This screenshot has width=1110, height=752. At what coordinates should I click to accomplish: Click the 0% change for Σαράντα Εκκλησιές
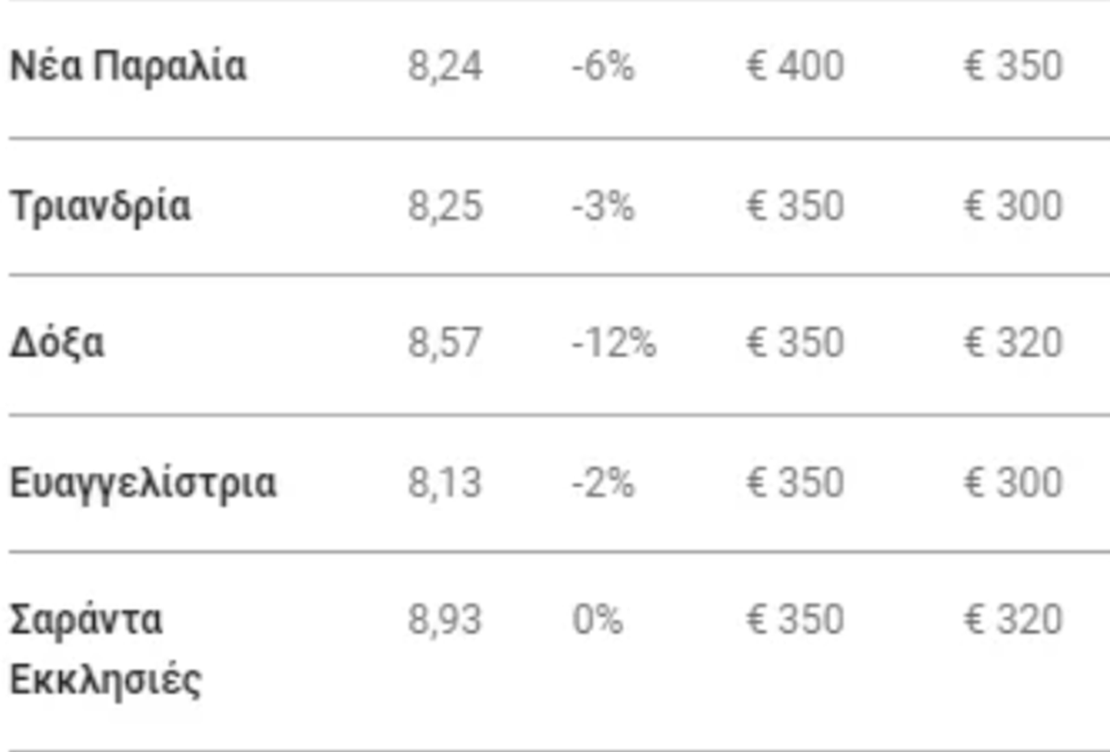(598, 620)
